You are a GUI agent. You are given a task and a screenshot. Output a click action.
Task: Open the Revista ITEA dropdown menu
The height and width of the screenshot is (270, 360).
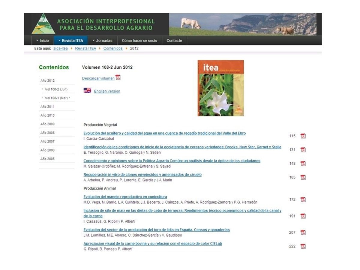[70, 40]
